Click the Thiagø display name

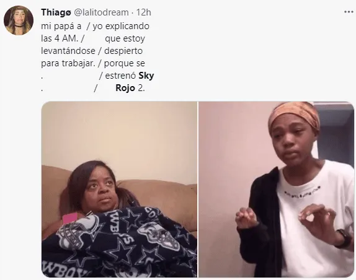(56, 12)
